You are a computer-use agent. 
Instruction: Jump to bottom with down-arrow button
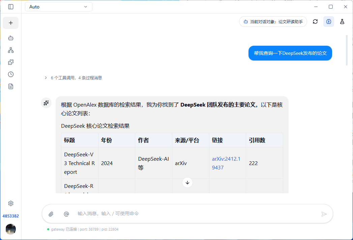187,183
